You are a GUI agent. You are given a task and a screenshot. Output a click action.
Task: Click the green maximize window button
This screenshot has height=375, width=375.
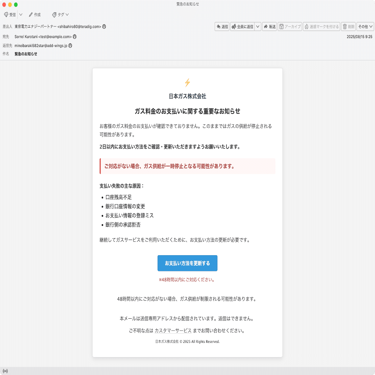click(16, 4)
